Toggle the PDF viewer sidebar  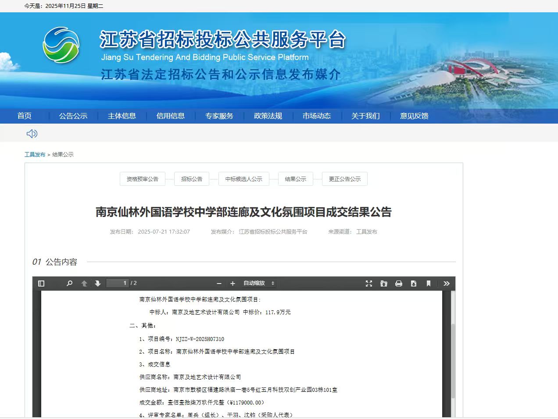click(41, 284)
